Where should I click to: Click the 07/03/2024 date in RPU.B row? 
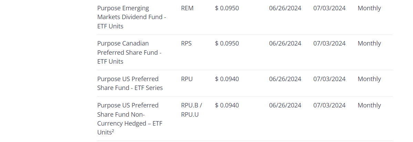pos(329,105)
